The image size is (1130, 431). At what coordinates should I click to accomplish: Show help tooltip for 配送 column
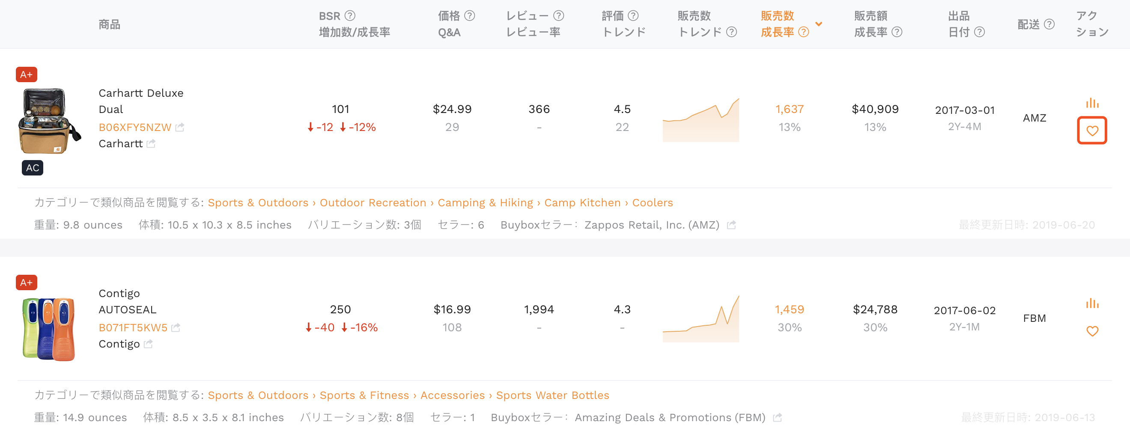[1049, 24]
